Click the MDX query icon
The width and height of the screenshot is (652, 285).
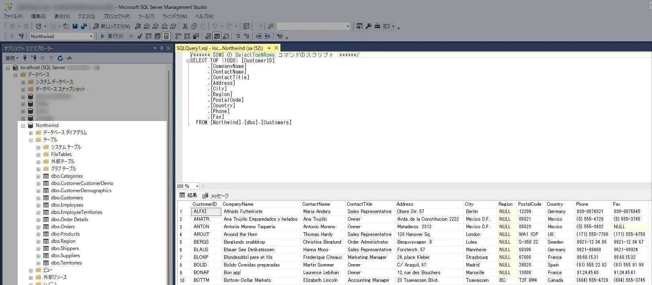(x=147, y=26)
